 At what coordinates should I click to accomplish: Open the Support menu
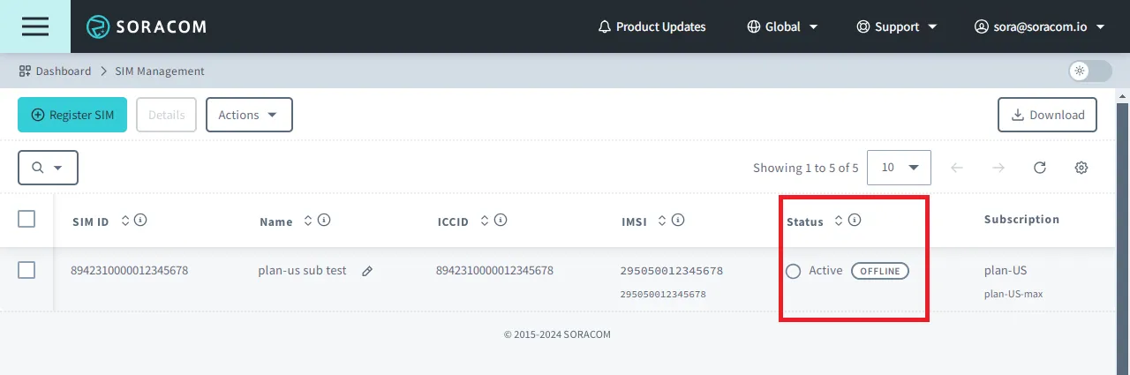(x=897, y=26)
